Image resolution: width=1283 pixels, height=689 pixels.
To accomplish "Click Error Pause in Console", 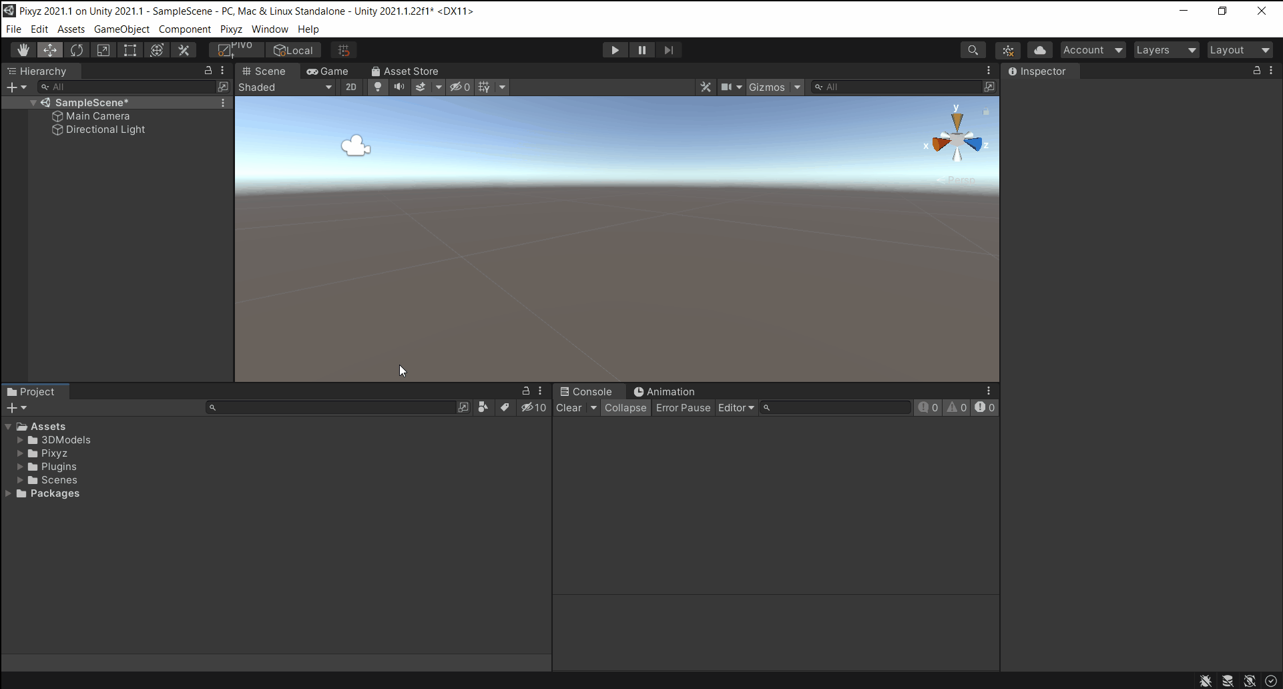I will click(683, 408).
